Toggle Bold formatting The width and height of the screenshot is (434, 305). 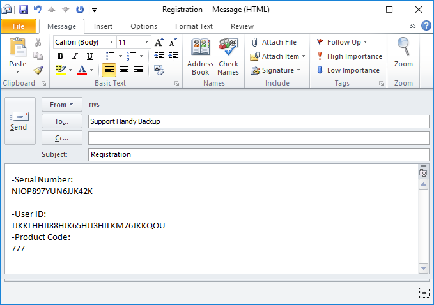pyautogui.click(x=60, y=56)
